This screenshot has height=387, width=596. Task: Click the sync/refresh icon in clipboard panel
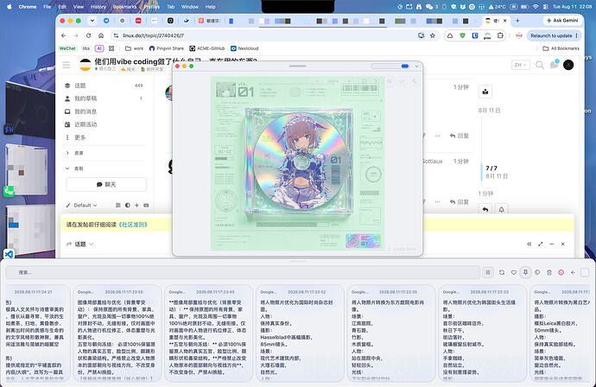point(502,273)
